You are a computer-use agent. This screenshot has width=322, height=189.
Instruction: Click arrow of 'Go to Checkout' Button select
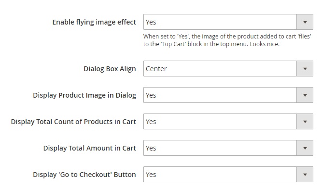pos(305,175)
